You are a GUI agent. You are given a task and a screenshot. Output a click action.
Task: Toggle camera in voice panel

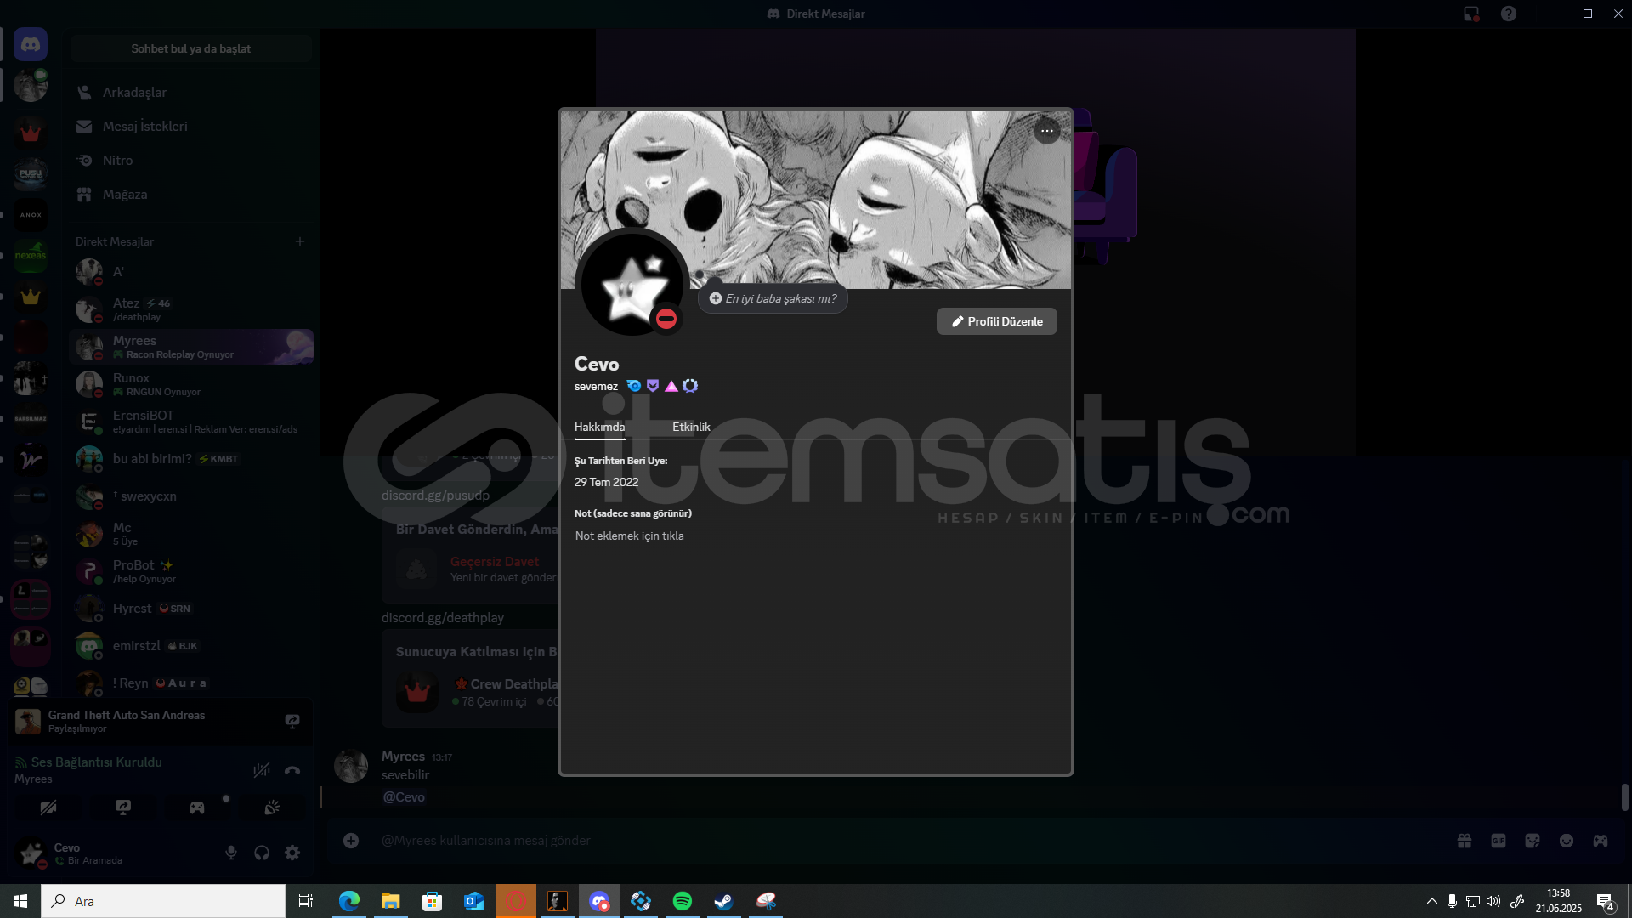pos(48,807)
